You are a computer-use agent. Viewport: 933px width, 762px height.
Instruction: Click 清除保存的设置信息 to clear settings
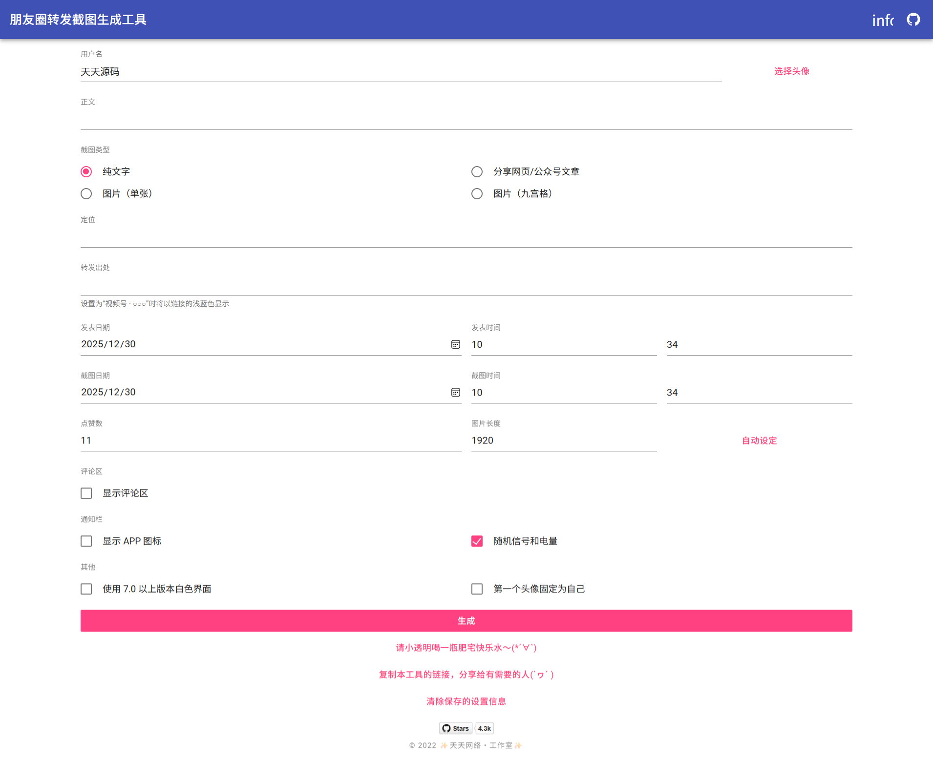click(466, 701)
